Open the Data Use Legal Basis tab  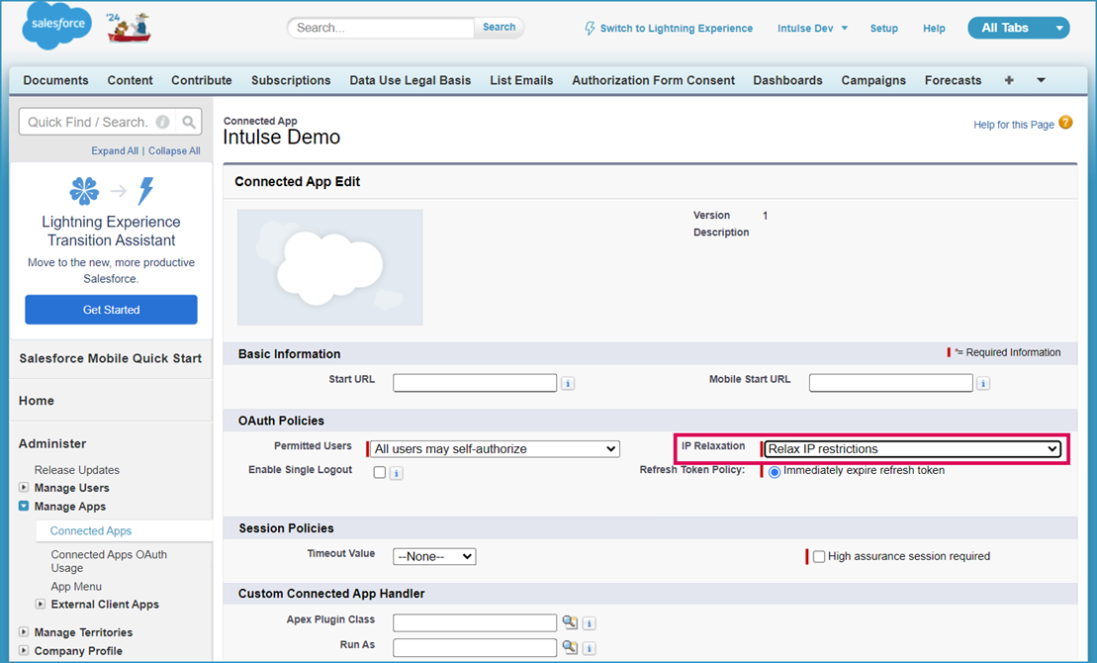pyautogui.click(x=410, y=80)
